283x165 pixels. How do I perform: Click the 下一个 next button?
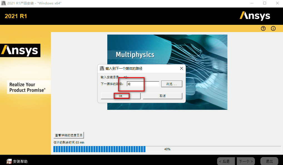246,161
